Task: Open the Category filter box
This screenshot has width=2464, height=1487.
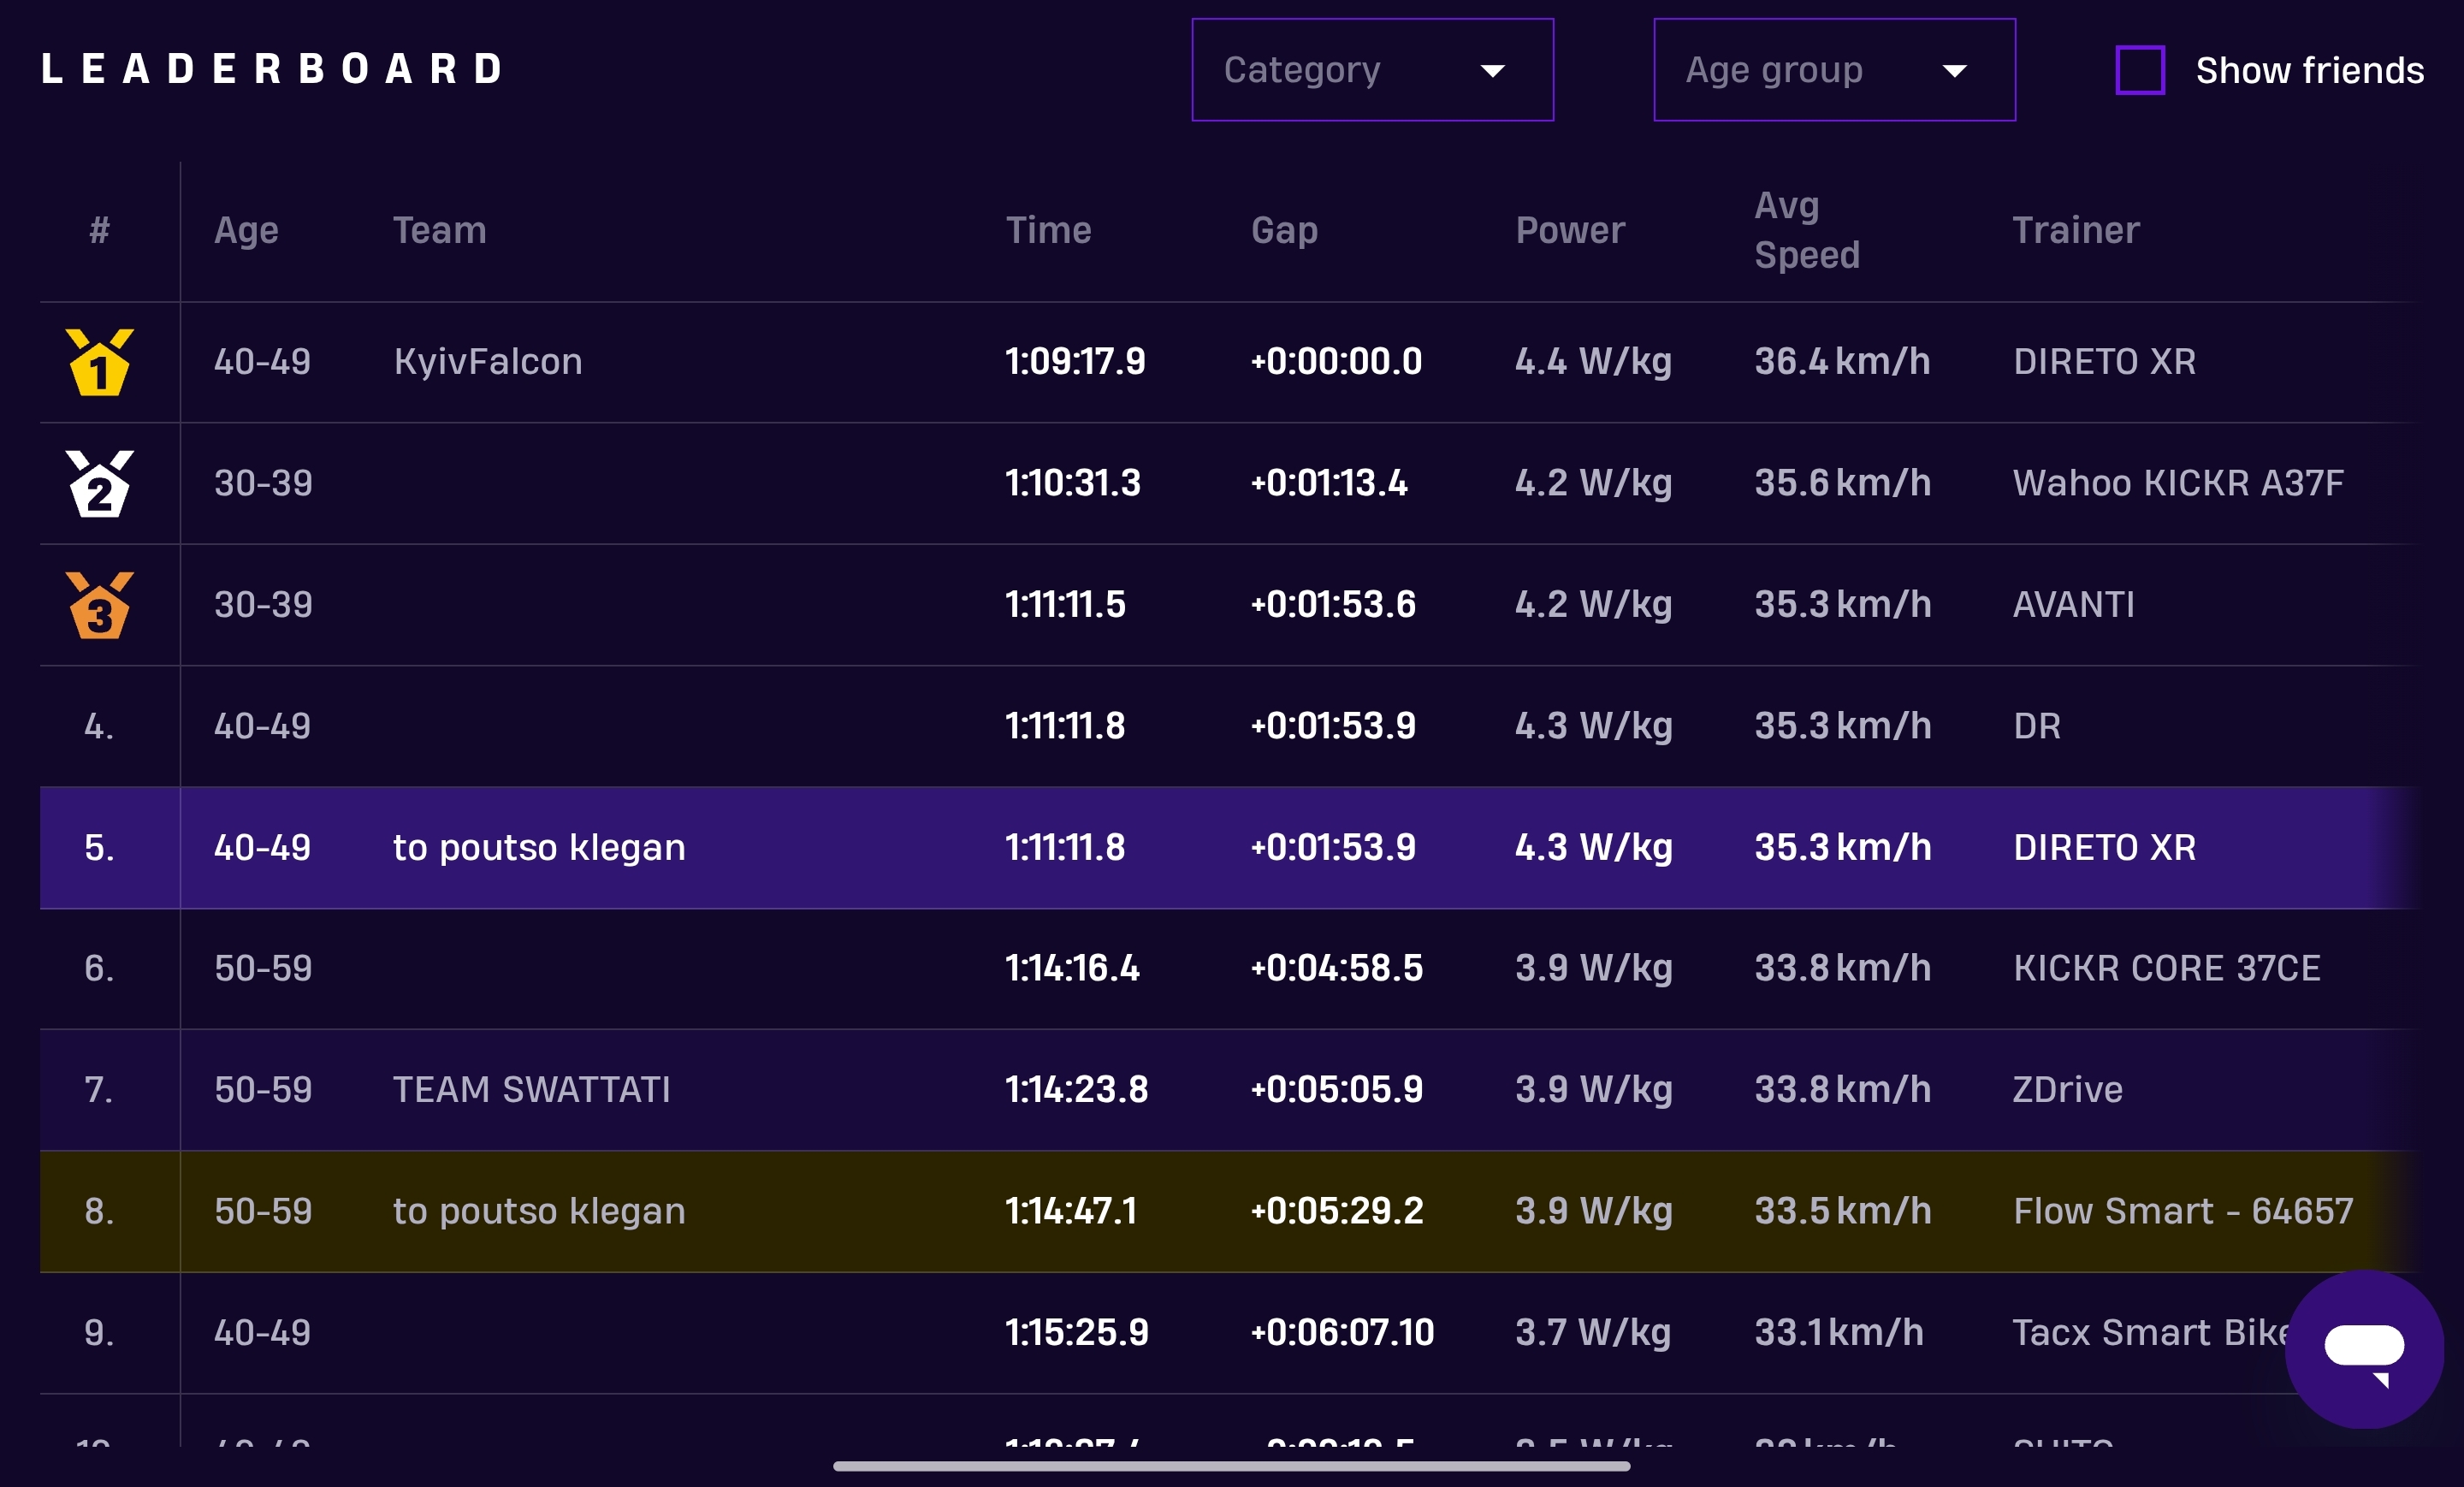Action: 1340,70
